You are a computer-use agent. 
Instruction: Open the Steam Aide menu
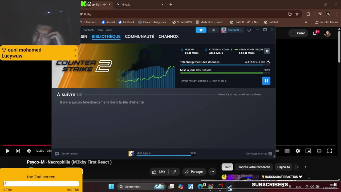[x=109, y=30]
